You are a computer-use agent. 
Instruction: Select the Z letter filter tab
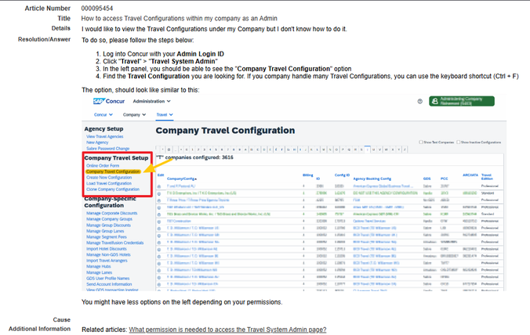click(405, 149)
